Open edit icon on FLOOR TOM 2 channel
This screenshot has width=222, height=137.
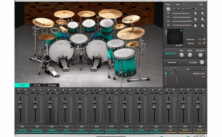click(x=131, y=93)
